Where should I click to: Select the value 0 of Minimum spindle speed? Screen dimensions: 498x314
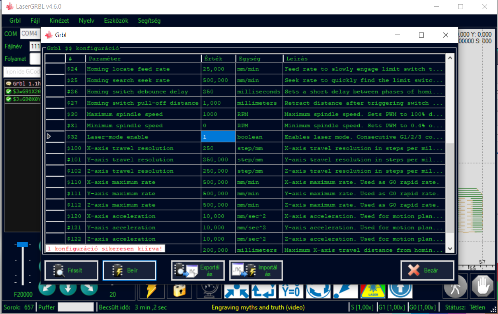218,126
